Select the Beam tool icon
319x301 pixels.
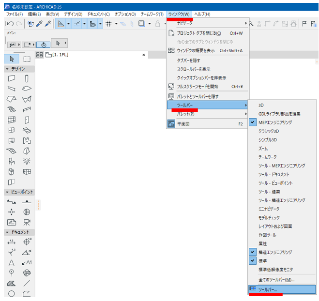tap(12, 89)
